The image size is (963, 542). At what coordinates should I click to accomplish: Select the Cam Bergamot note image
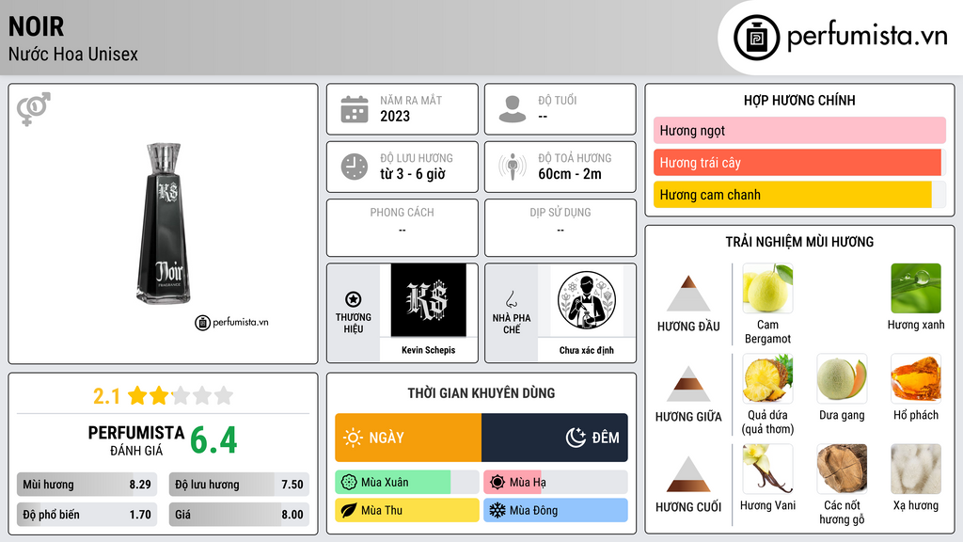tap(767, 288)
